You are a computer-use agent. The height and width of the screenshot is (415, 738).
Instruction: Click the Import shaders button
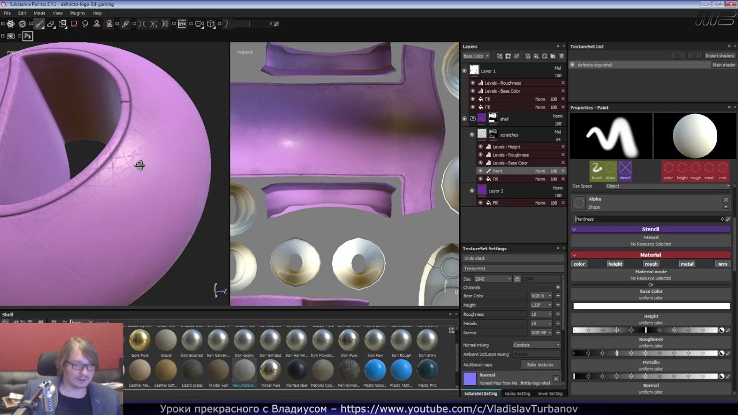tap(719, 55)
